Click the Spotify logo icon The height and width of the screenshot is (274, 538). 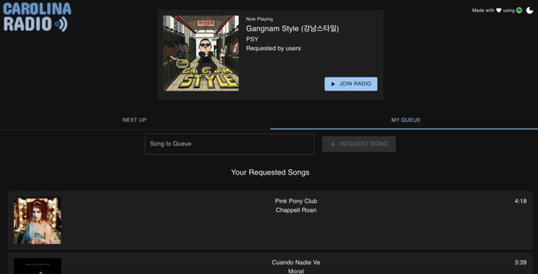519,11
